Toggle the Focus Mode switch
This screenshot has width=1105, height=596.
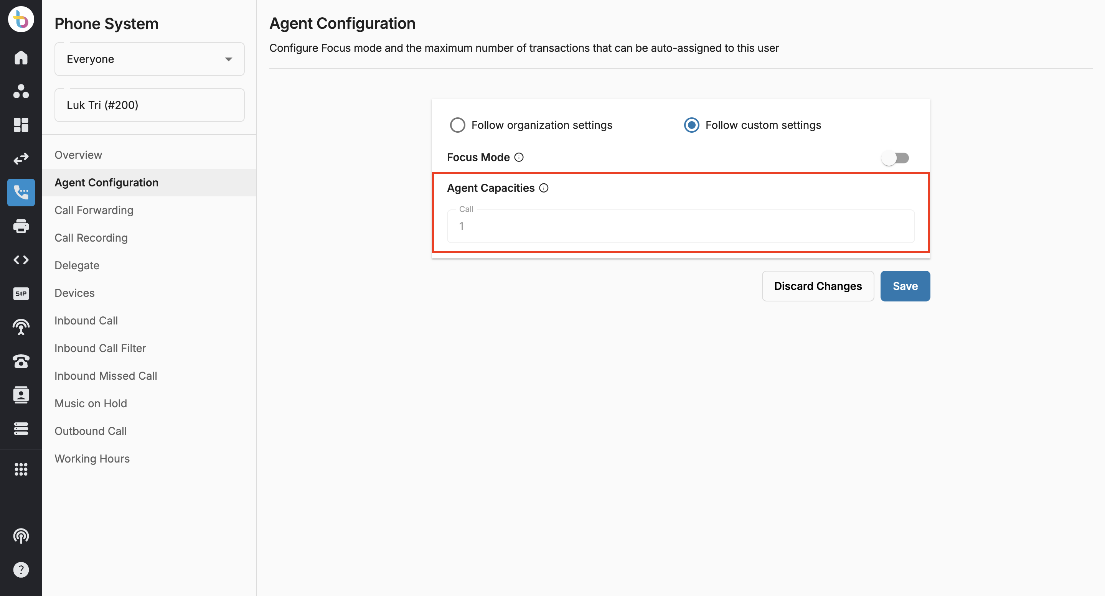pos(895,158)
